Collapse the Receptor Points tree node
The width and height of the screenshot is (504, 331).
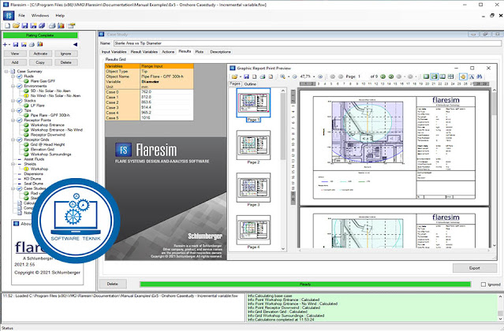[x=13, y=121]
